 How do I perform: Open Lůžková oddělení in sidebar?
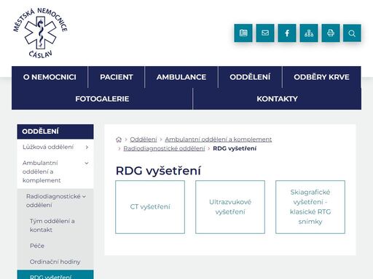[48, 147]
